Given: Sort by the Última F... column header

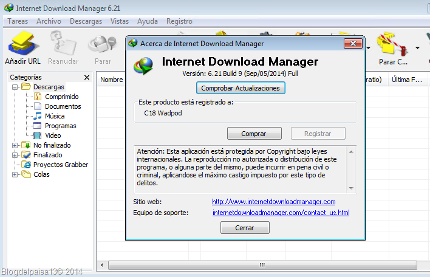Looking at the screenshot, I should pyautogui.click(x=408, y=80).
